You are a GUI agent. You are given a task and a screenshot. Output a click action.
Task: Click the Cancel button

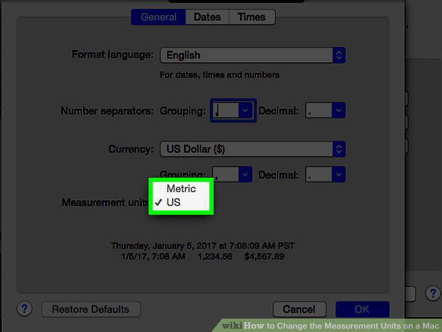point(299,309)
